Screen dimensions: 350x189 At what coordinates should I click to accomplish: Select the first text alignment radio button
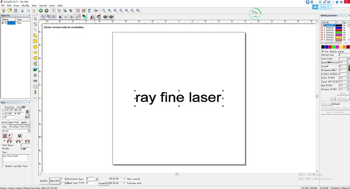4,141
